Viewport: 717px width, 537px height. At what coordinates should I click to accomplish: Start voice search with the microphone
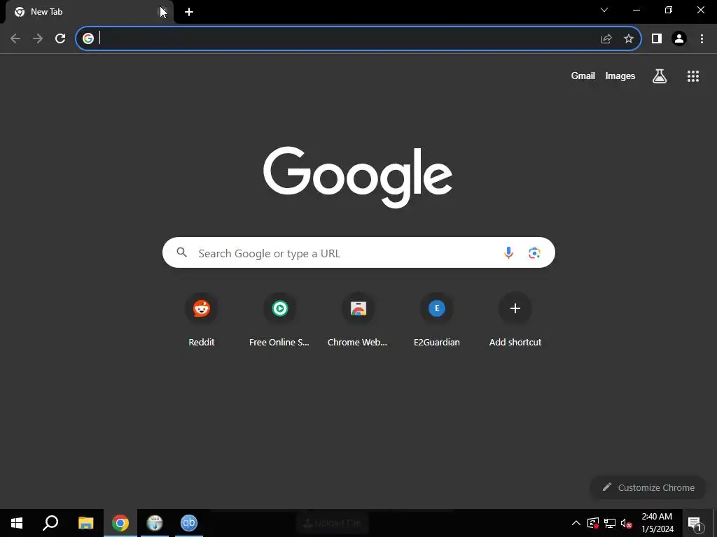point(508,252)
